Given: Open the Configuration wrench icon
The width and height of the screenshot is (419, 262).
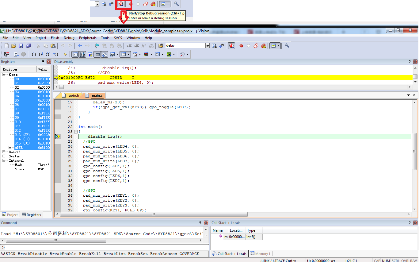Looking at the screenshot, I should point(287,46).
